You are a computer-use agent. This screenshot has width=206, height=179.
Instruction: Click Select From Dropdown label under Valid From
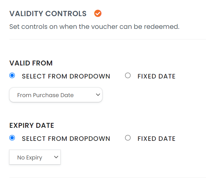point(66,76)
